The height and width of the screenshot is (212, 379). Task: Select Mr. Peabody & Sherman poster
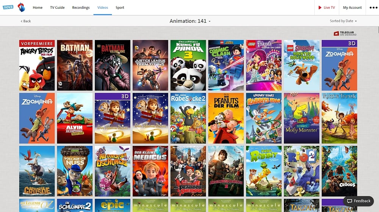188,171
